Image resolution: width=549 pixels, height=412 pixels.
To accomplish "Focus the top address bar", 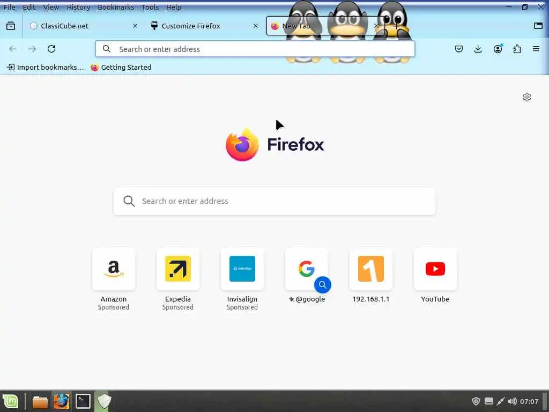I will 255,49.
